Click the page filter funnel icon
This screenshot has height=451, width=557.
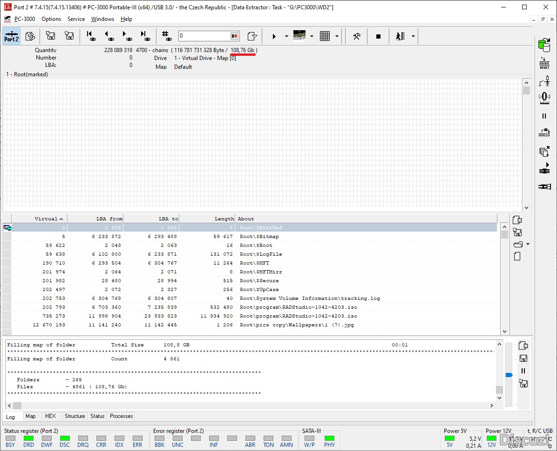point(252,36)
